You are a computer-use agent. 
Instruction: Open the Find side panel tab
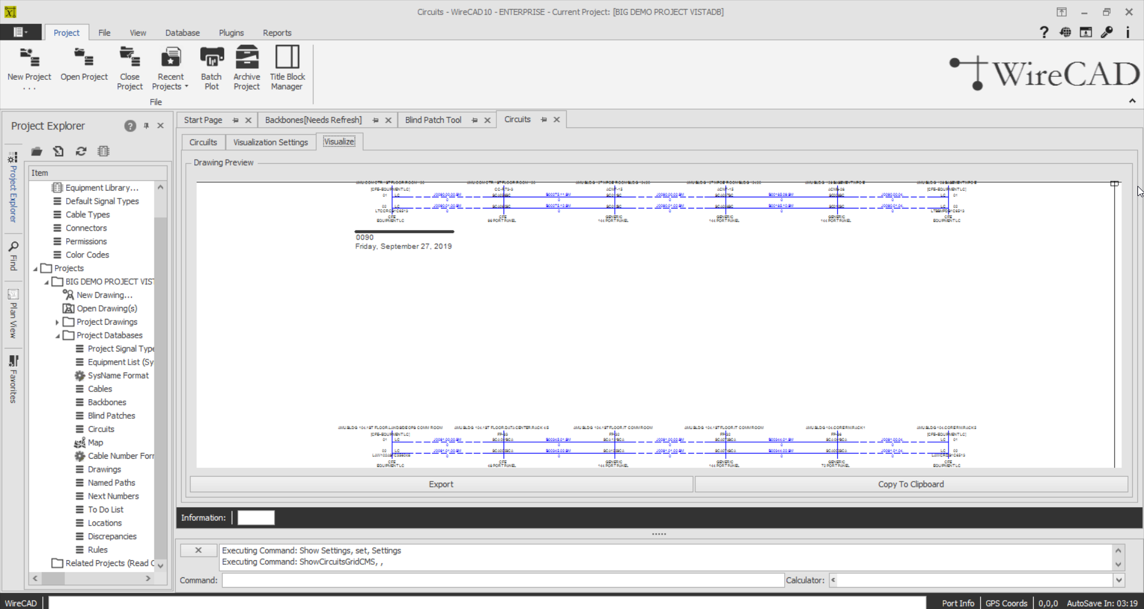(x=13, y=256)
